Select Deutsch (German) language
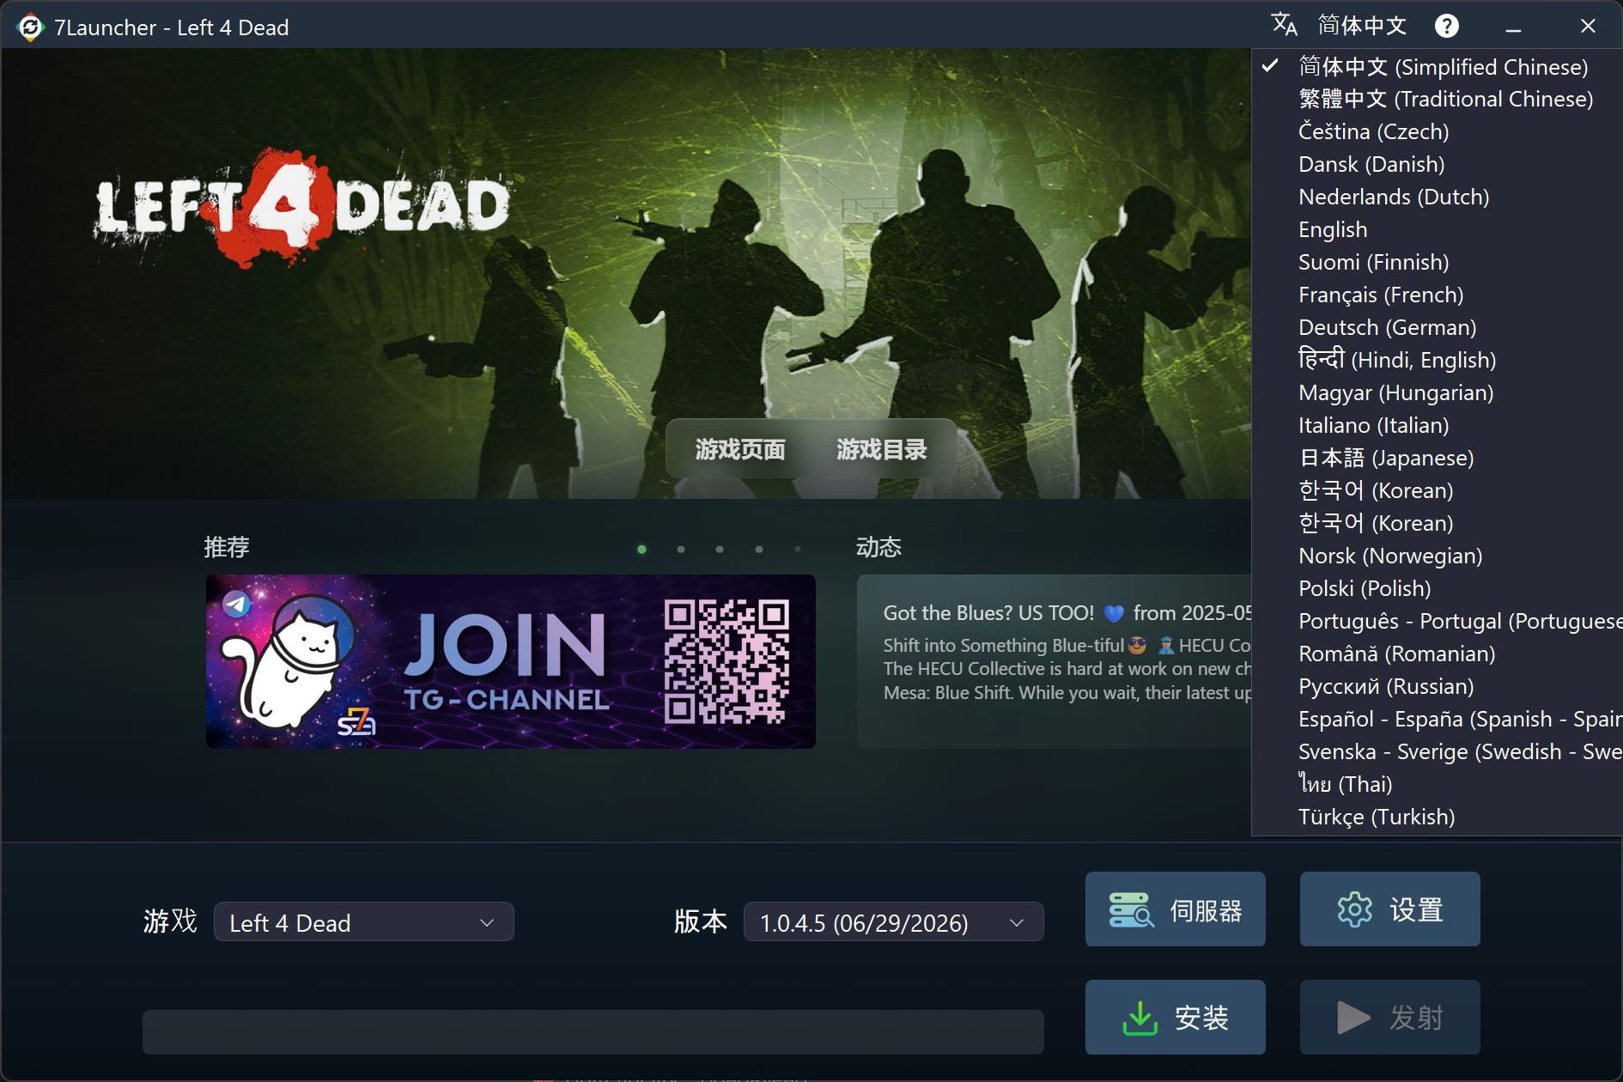The height and width of the screenshot is (1082, 1623). (x=1437, y=328)
